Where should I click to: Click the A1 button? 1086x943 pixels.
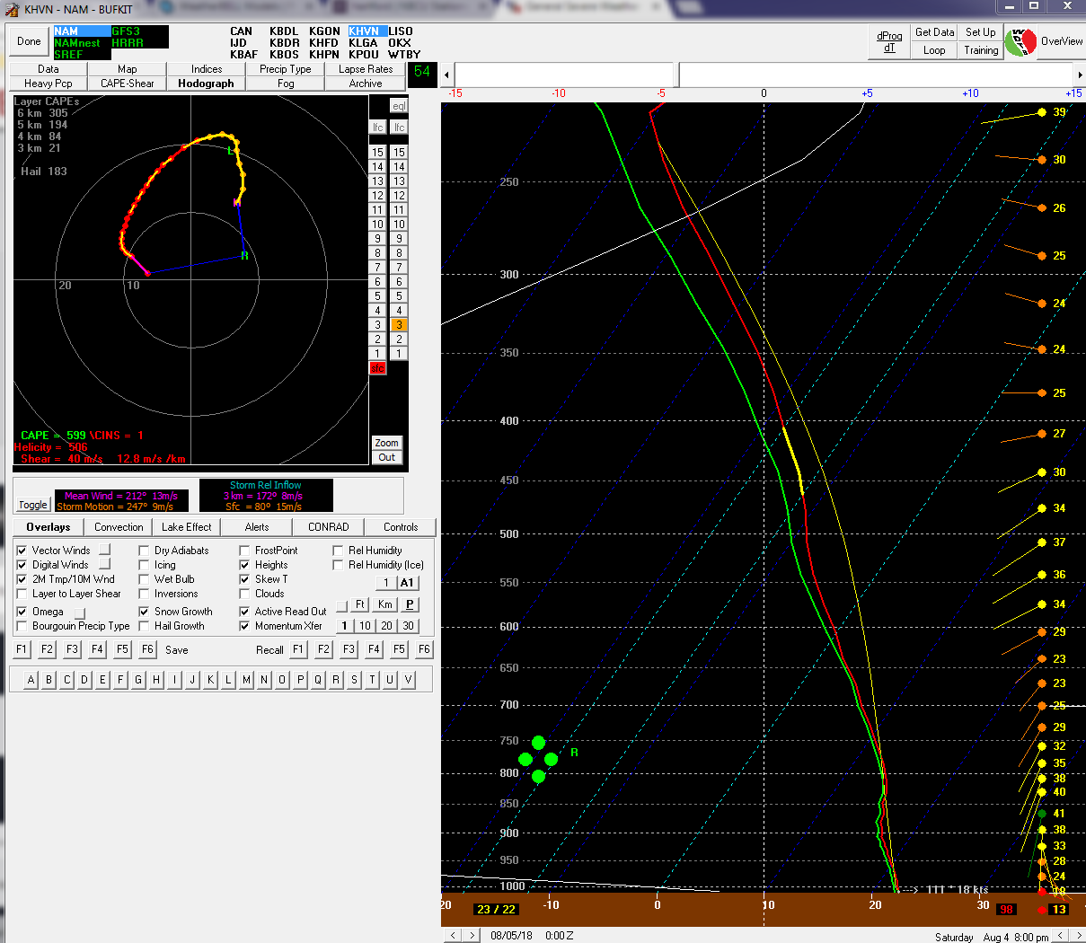(x=406, y=583)
